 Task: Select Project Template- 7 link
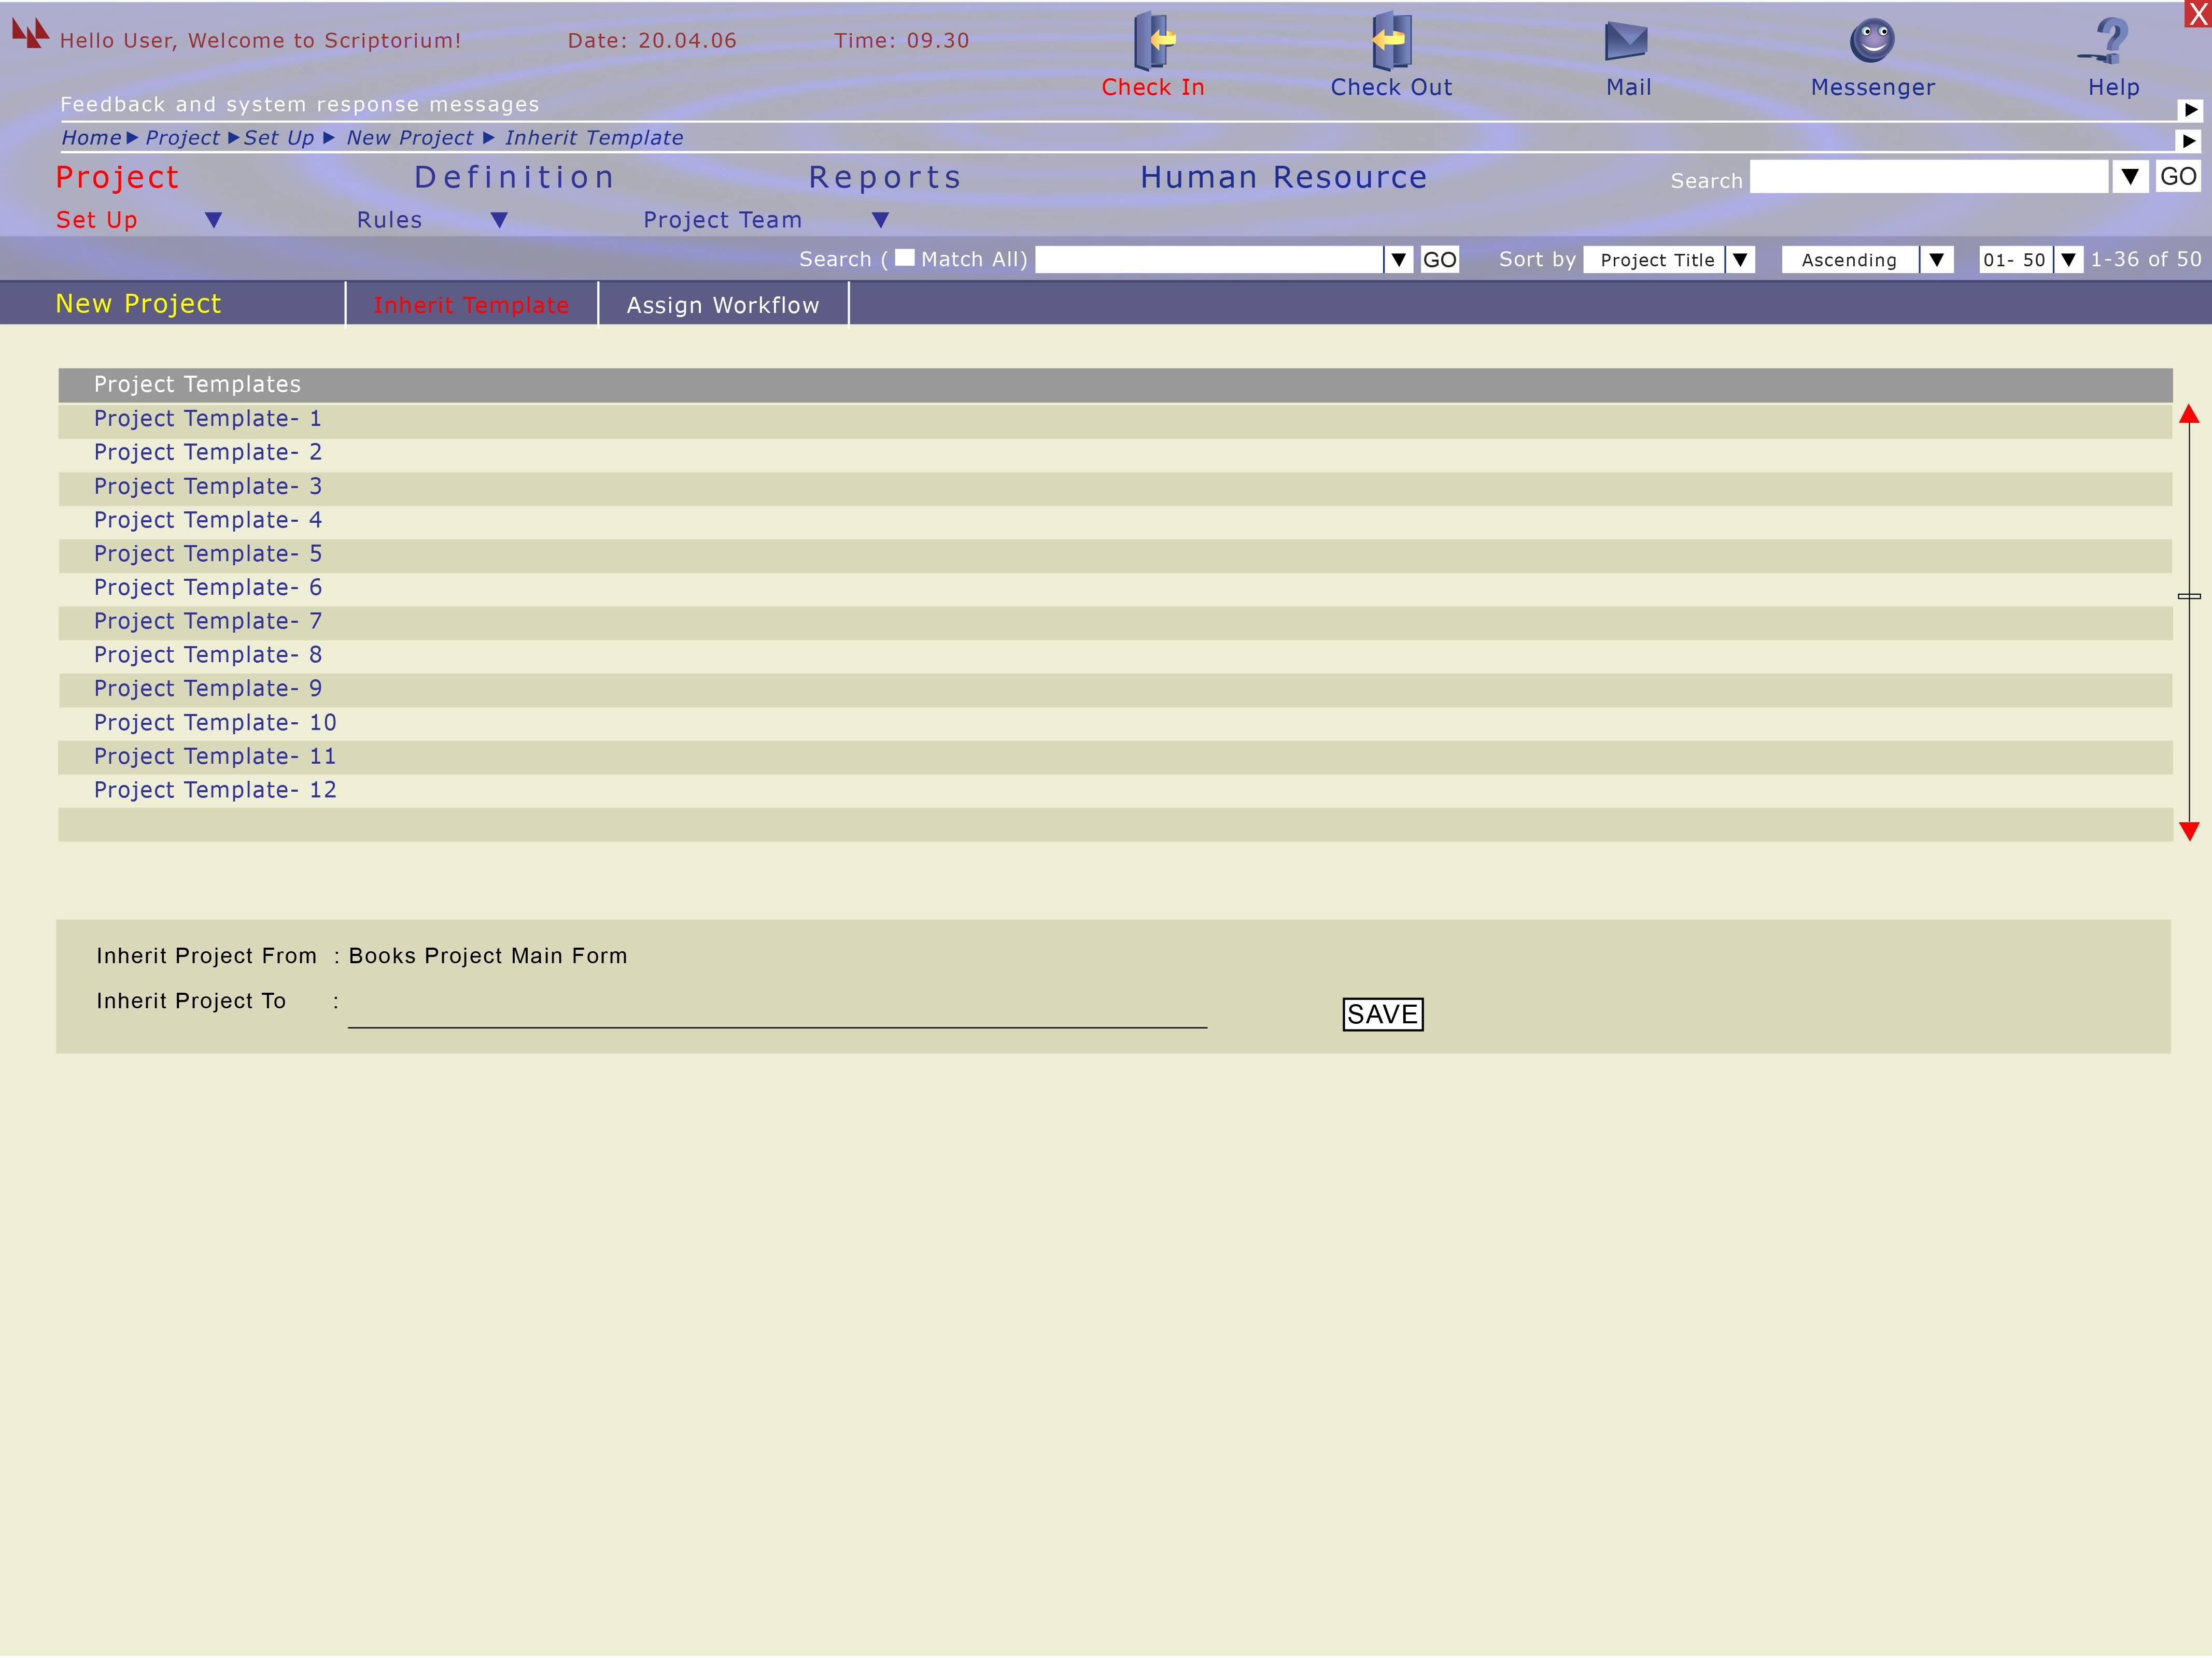click(x=208, y=622)
